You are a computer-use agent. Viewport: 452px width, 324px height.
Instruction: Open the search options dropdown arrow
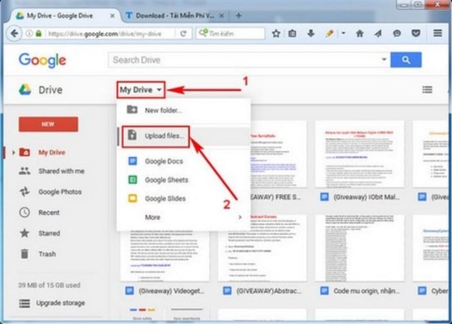(x=384, y=59)
